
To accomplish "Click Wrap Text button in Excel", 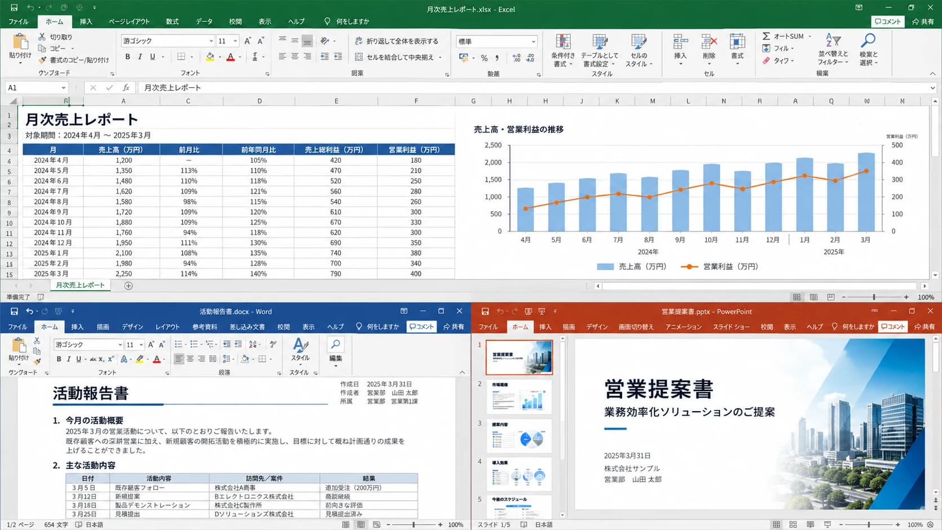I will tap(397, 41).
